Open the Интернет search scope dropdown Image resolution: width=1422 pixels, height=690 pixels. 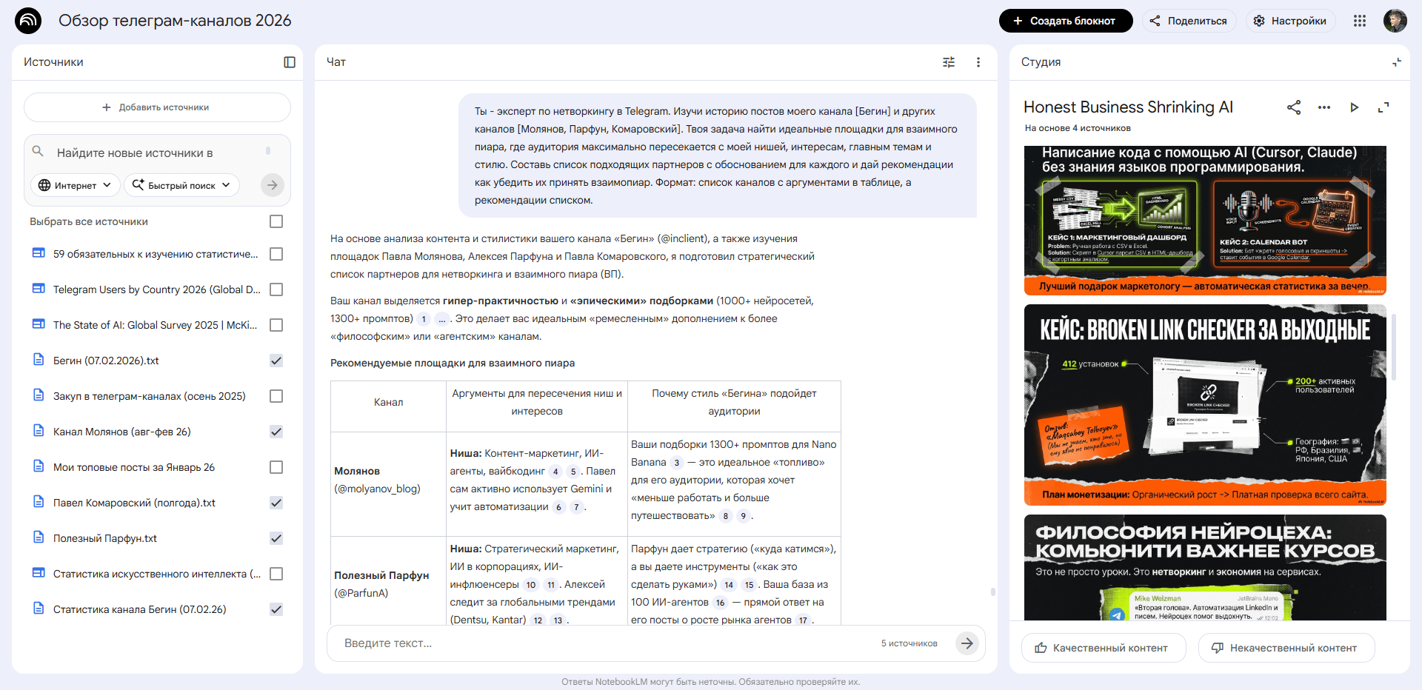74,185
